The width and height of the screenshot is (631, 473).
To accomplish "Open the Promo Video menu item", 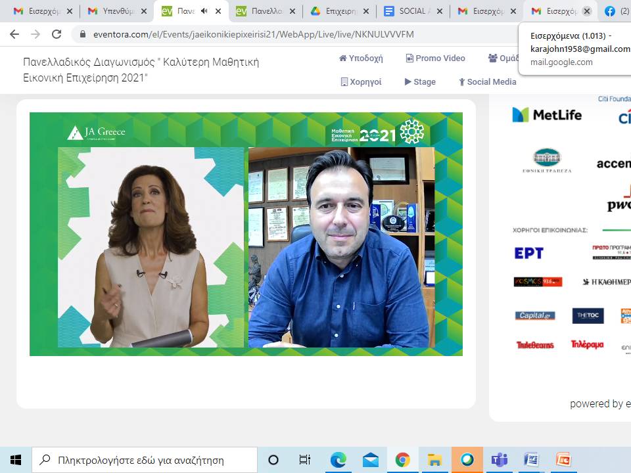I will [x=435, y=58].
